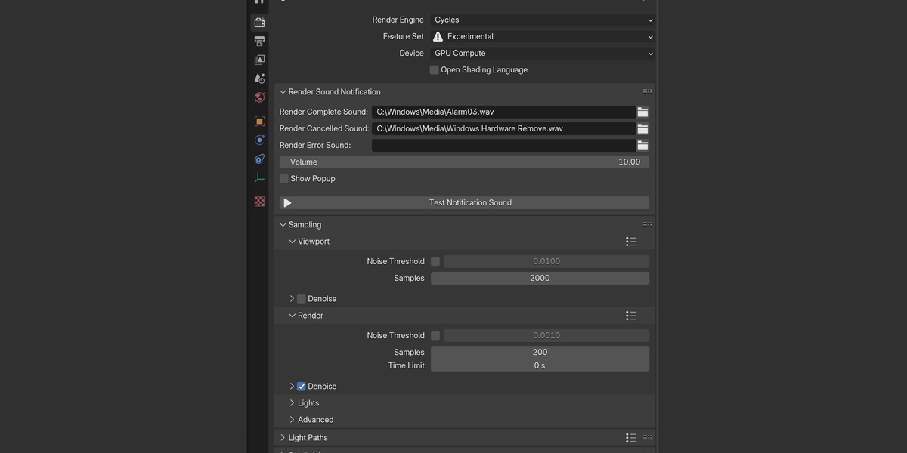Disable the Render Denoise checkbox
907x453 pixels.
coord(302,387)
